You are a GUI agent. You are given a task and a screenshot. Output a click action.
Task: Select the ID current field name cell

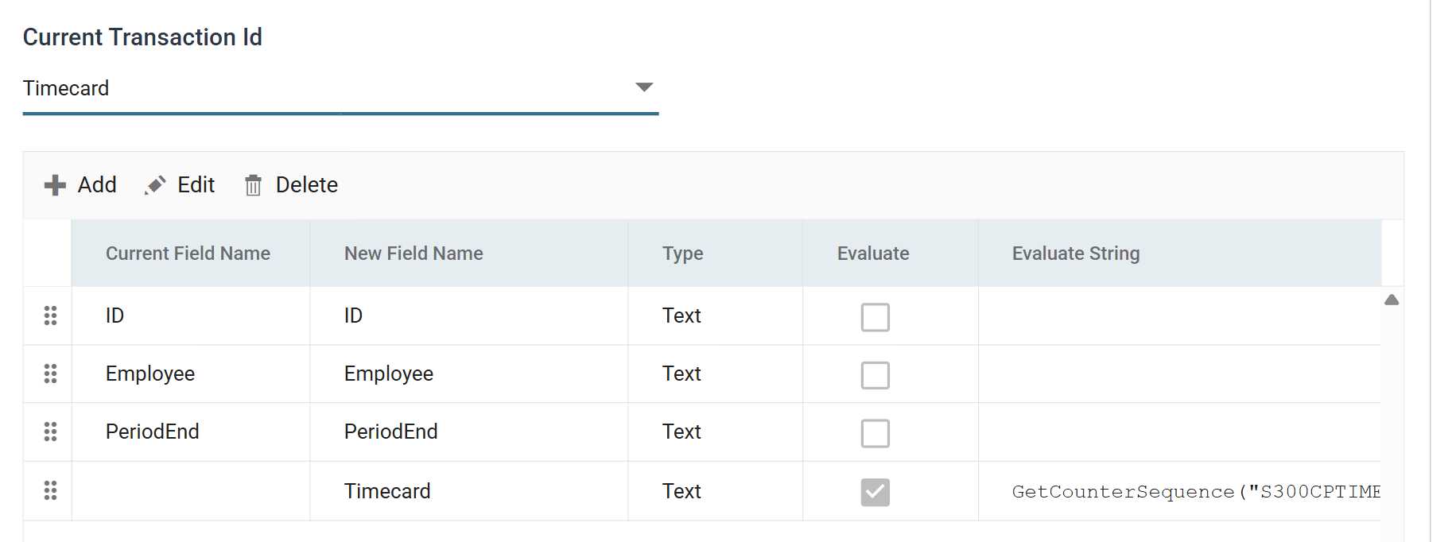click(191, 316)
